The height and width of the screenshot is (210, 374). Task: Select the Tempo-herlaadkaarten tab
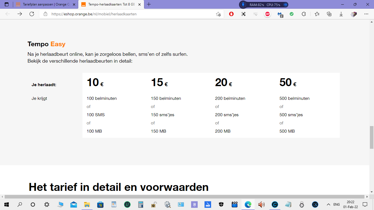click(x=111, y=4)
